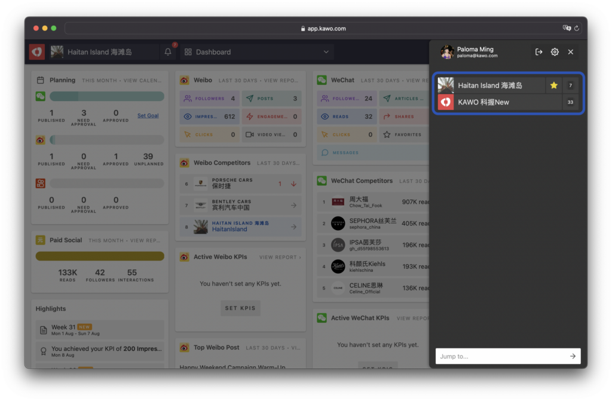Expand the Dashboard dropdown chevron
The image size is (612, 401).
(x=326, y=52)
